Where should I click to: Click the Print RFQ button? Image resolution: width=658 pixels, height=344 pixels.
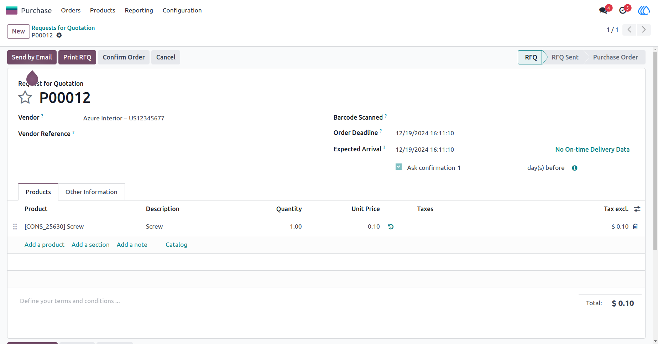[77, 57]
